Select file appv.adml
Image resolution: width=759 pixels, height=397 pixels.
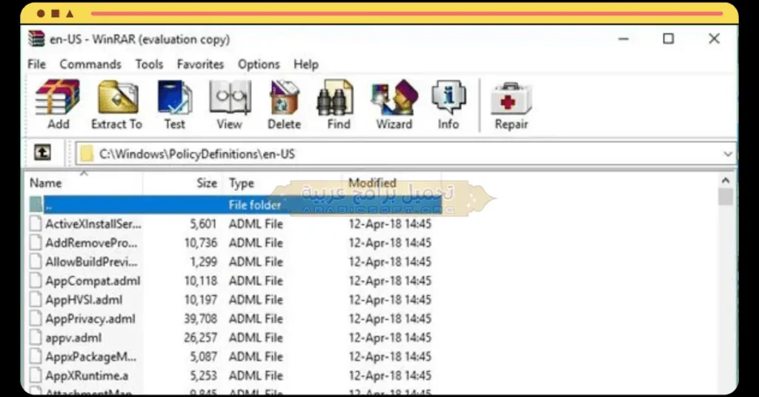[73, 338]
